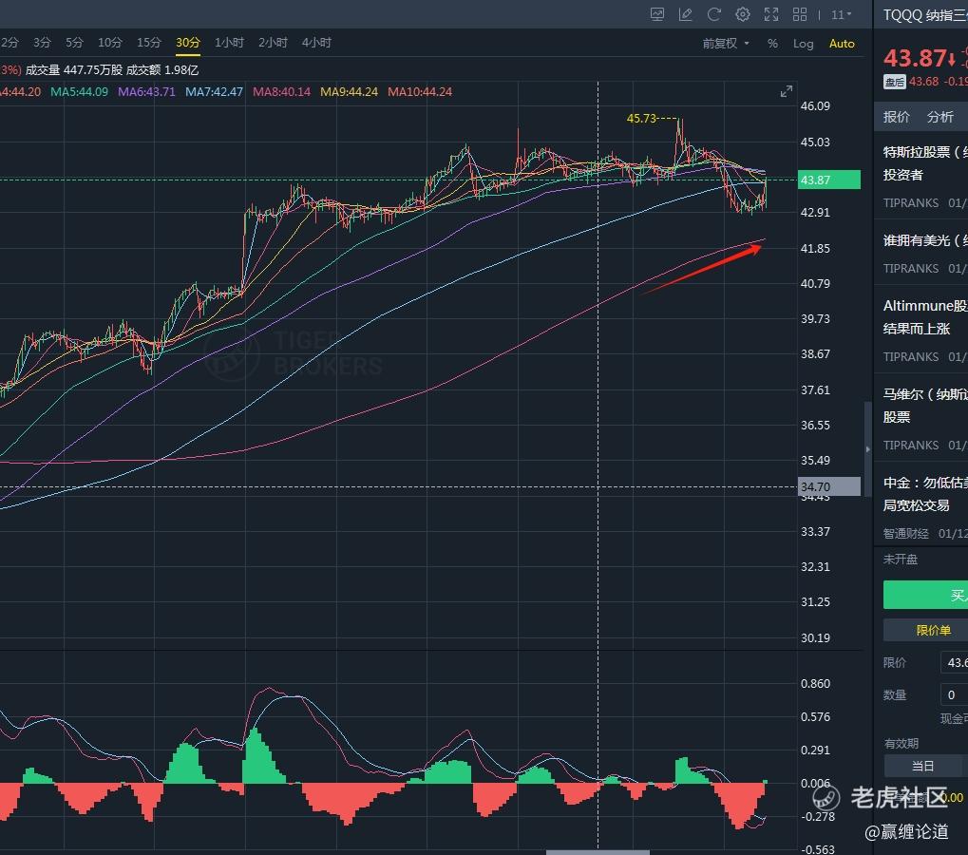Viewport: 968px width, 855px height.
Task: Switch to the 3分 timeframe
Action: [x=42, y=43]
